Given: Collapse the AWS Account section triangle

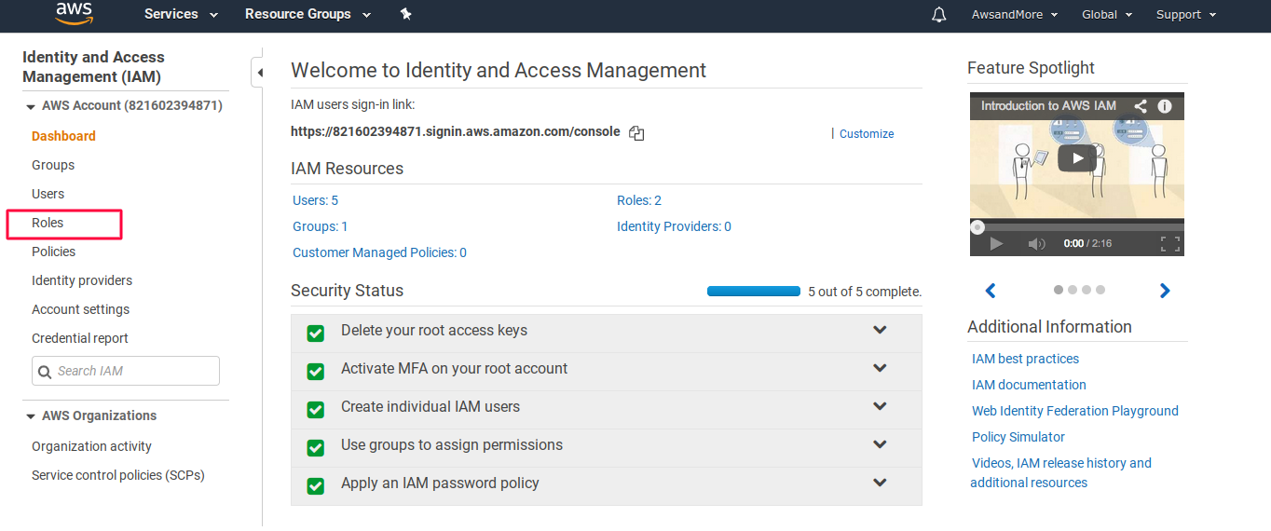Looking at the screenshot, I should pos(31,107).
